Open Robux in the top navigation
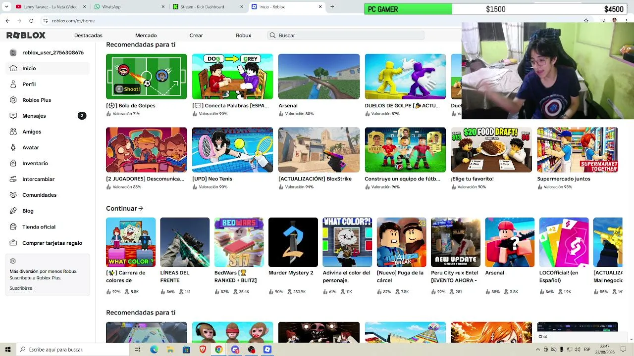 point(243,36)
